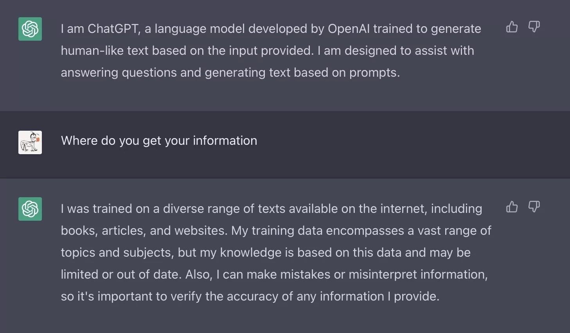Viewport: 570px width, 333px height.
Task: Give positive feedback on the training data answer
Action: [x=512, y=207]
